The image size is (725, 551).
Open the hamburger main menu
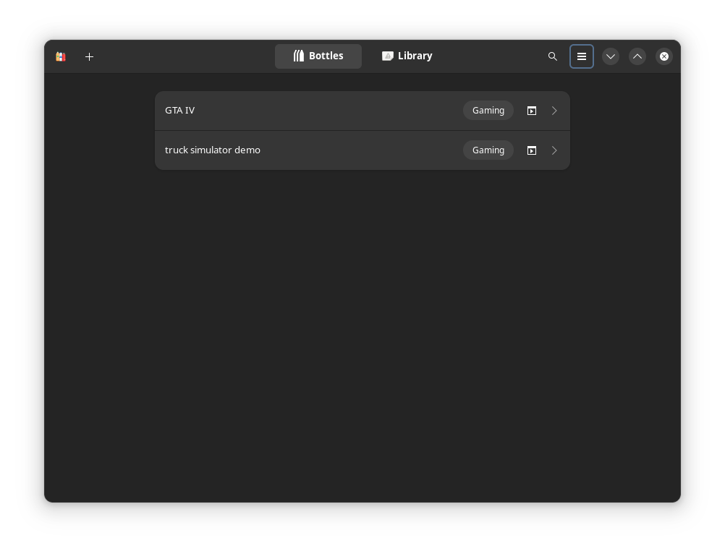pyautogui.click(x=582, y=56)
